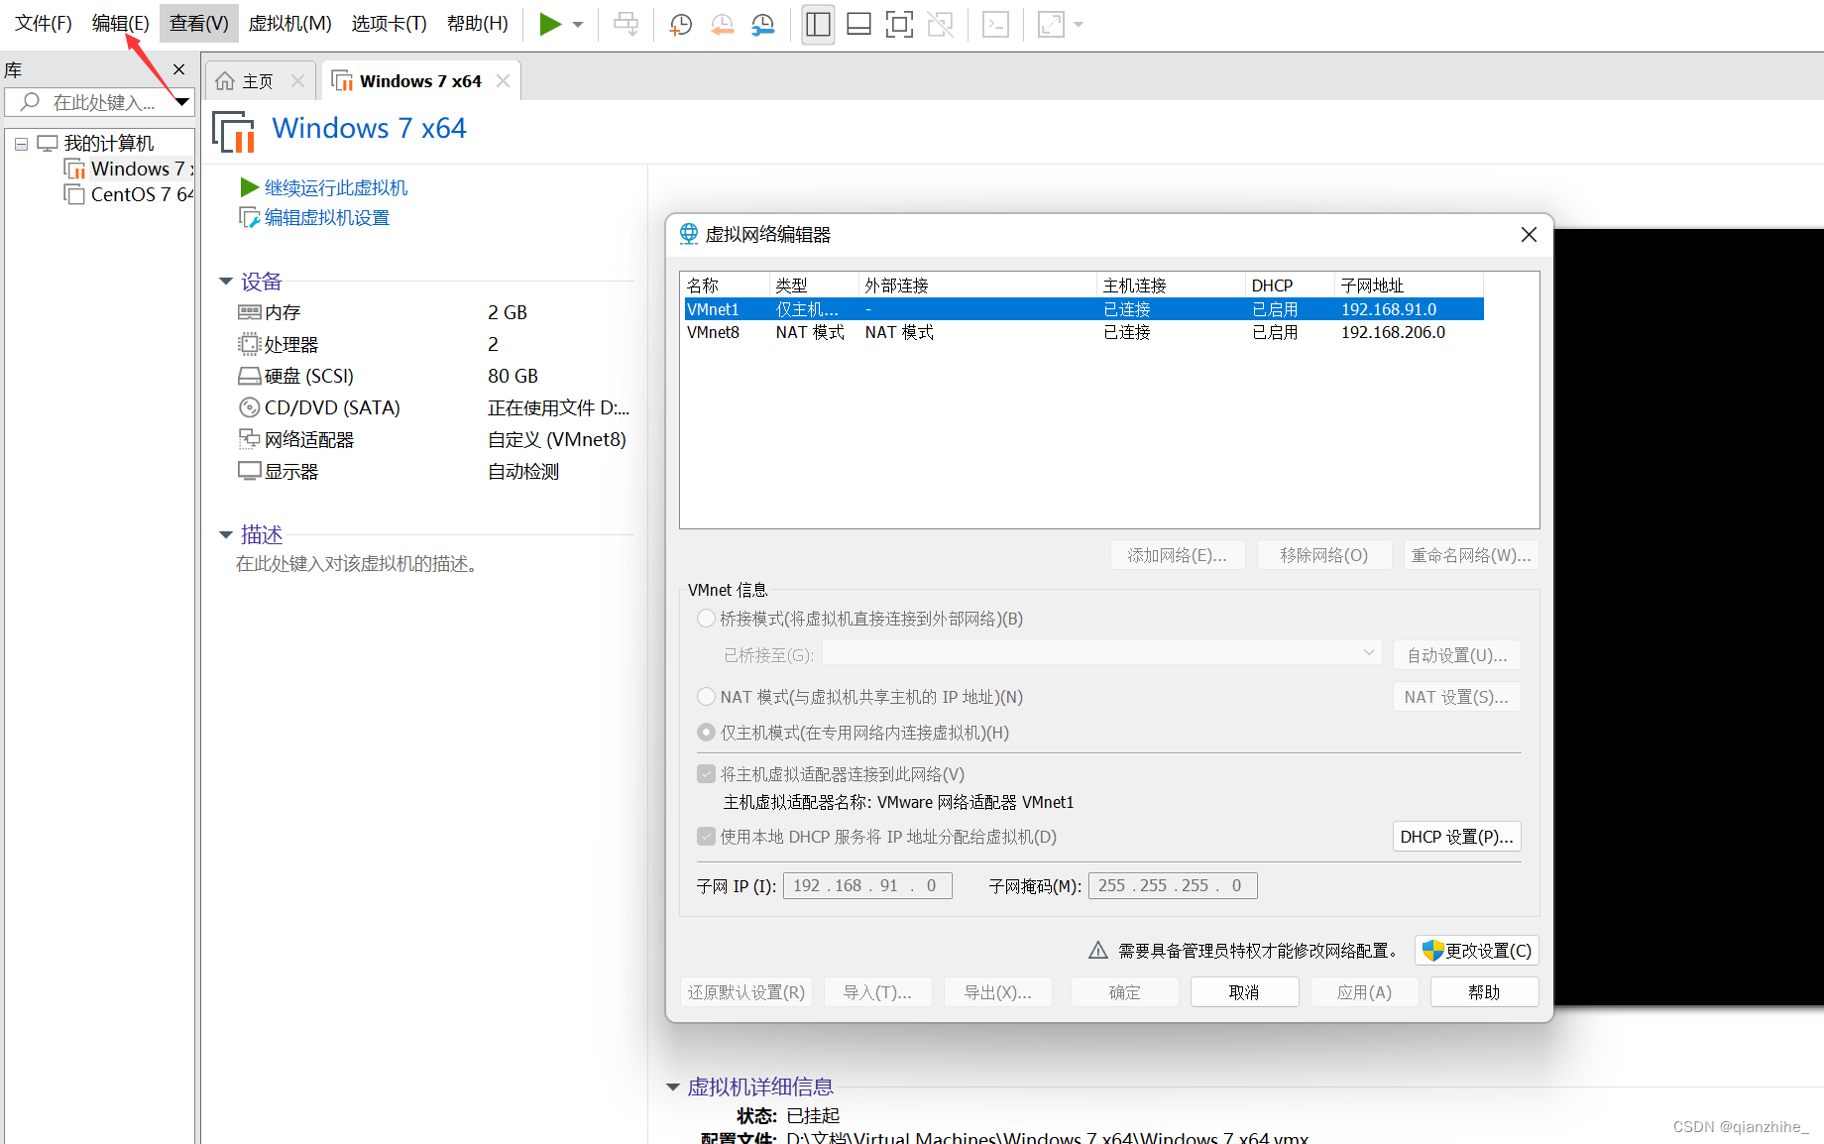Click the 处理器 processor device icon
This screenshot has height=1144, width=1824.
[249, 344]
